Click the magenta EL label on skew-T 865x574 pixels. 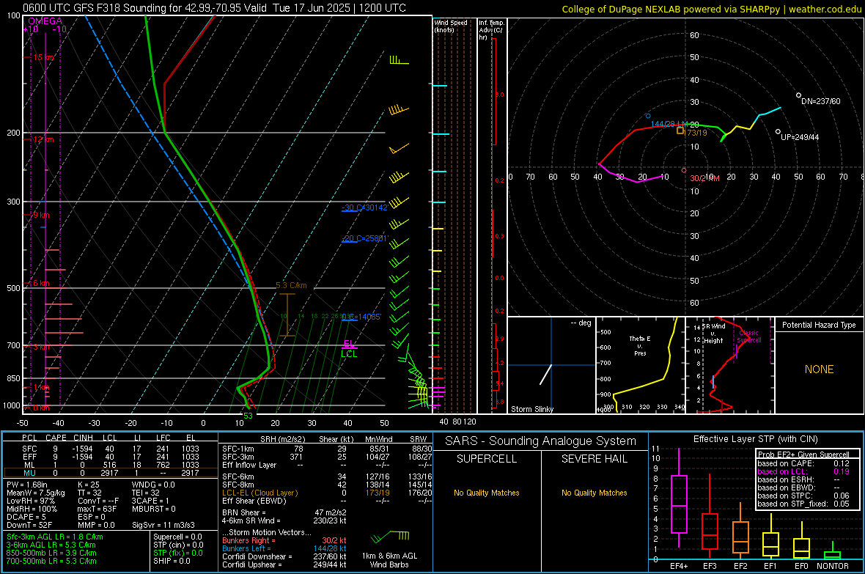coord(349,343)
